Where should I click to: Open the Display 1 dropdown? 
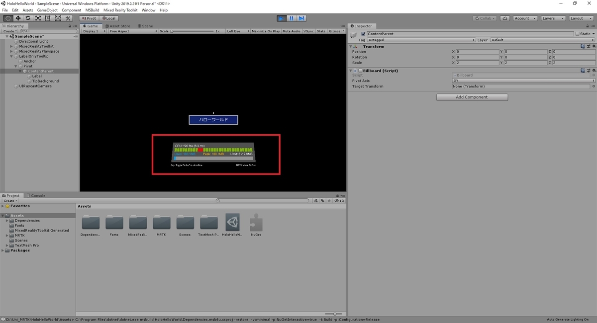(94, 31)
